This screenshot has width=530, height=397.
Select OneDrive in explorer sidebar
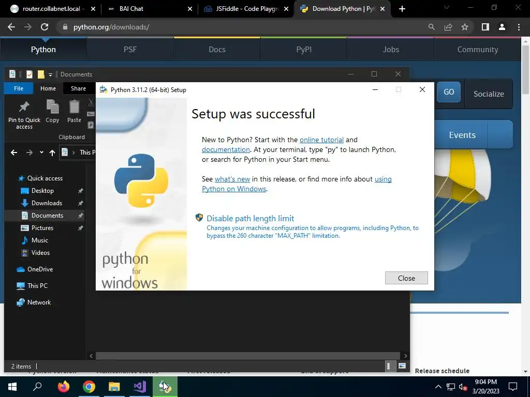40,269
